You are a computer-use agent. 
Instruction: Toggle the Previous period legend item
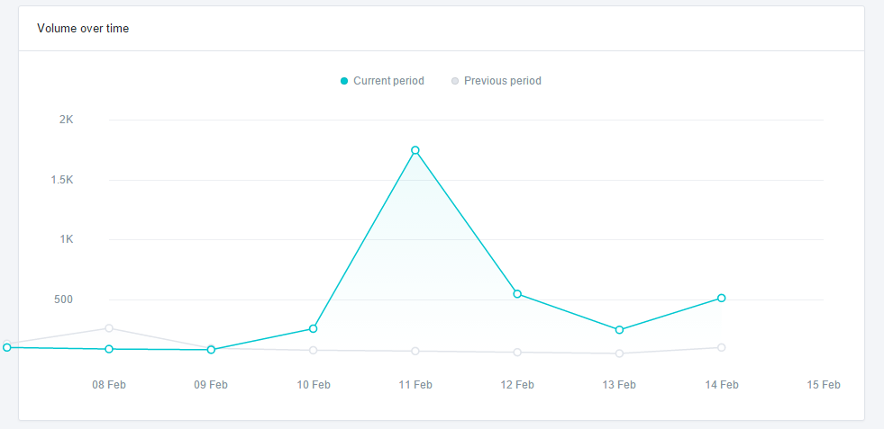point(497,81)
